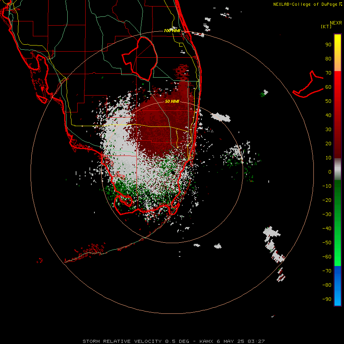Click the orange segment of the color bar
Screen dimensions: 344x344
pyautogui.click(x=338, y=66)
